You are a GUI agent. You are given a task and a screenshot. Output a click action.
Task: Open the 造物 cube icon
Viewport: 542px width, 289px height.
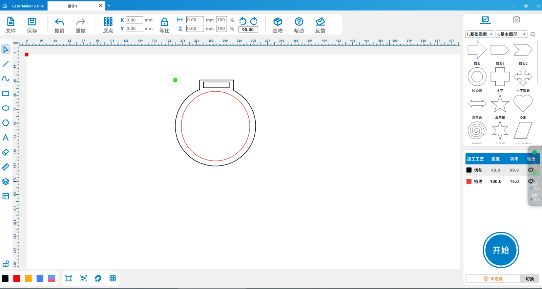click(277, 22)
